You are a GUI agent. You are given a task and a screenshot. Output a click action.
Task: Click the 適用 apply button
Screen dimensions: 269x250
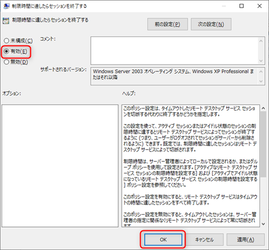coord(245,239)
